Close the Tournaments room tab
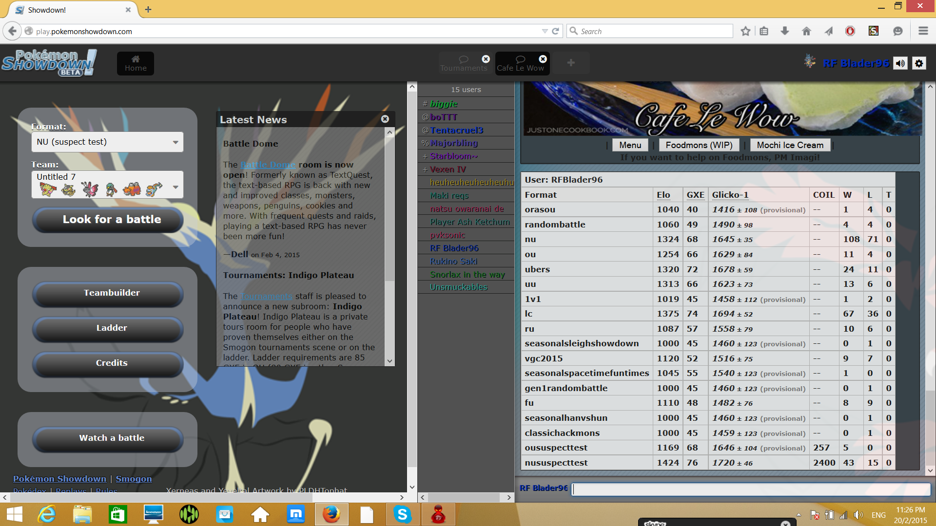The image size is (936, 526). point(486,59)
